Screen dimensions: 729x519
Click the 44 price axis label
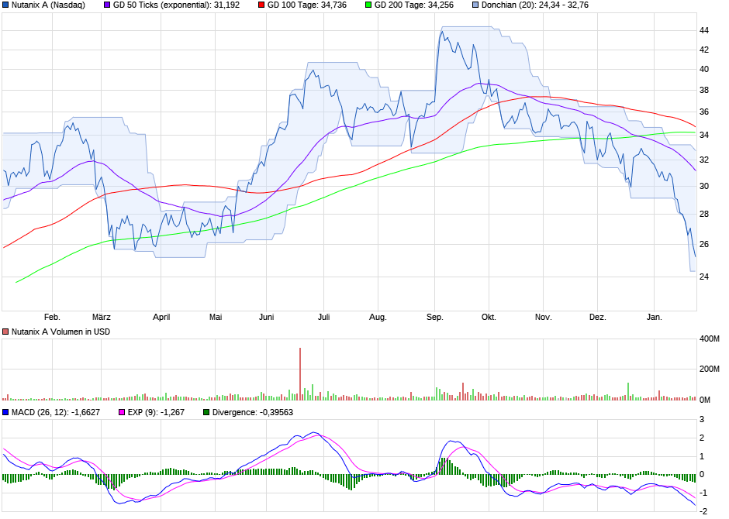(x=704, y=30)
